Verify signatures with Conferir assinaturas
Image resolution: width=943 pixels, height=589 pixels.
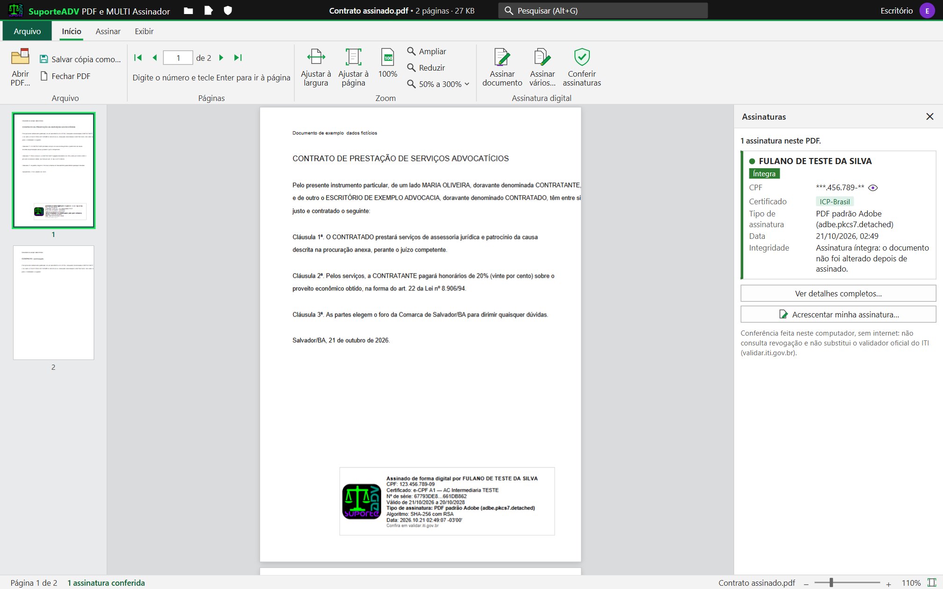[x=582, y=67]
